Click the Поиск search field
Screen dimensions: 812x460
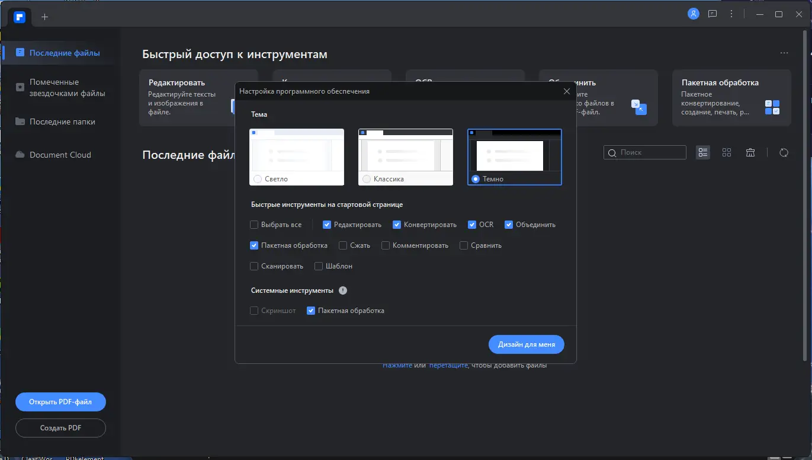point(645,152)
